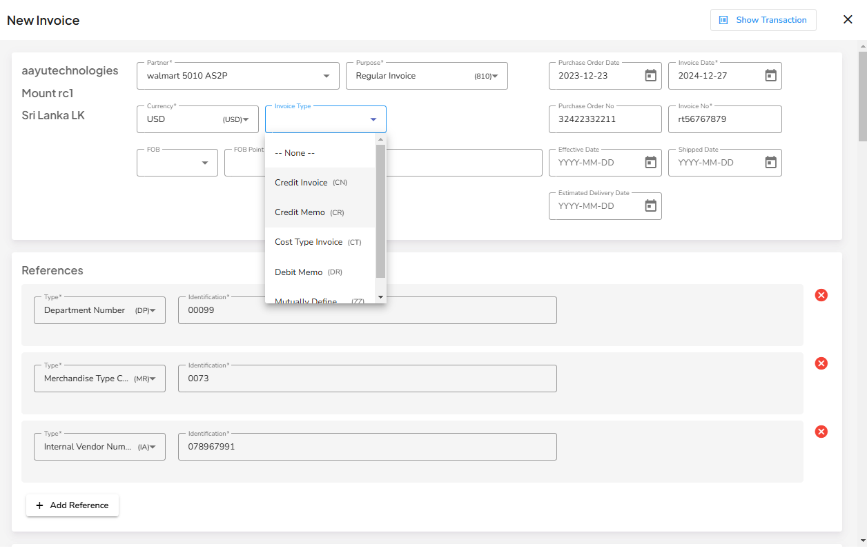867x555 pixels.
Task: Open the Effective Date calendar picker
Action: pos(650,162)
